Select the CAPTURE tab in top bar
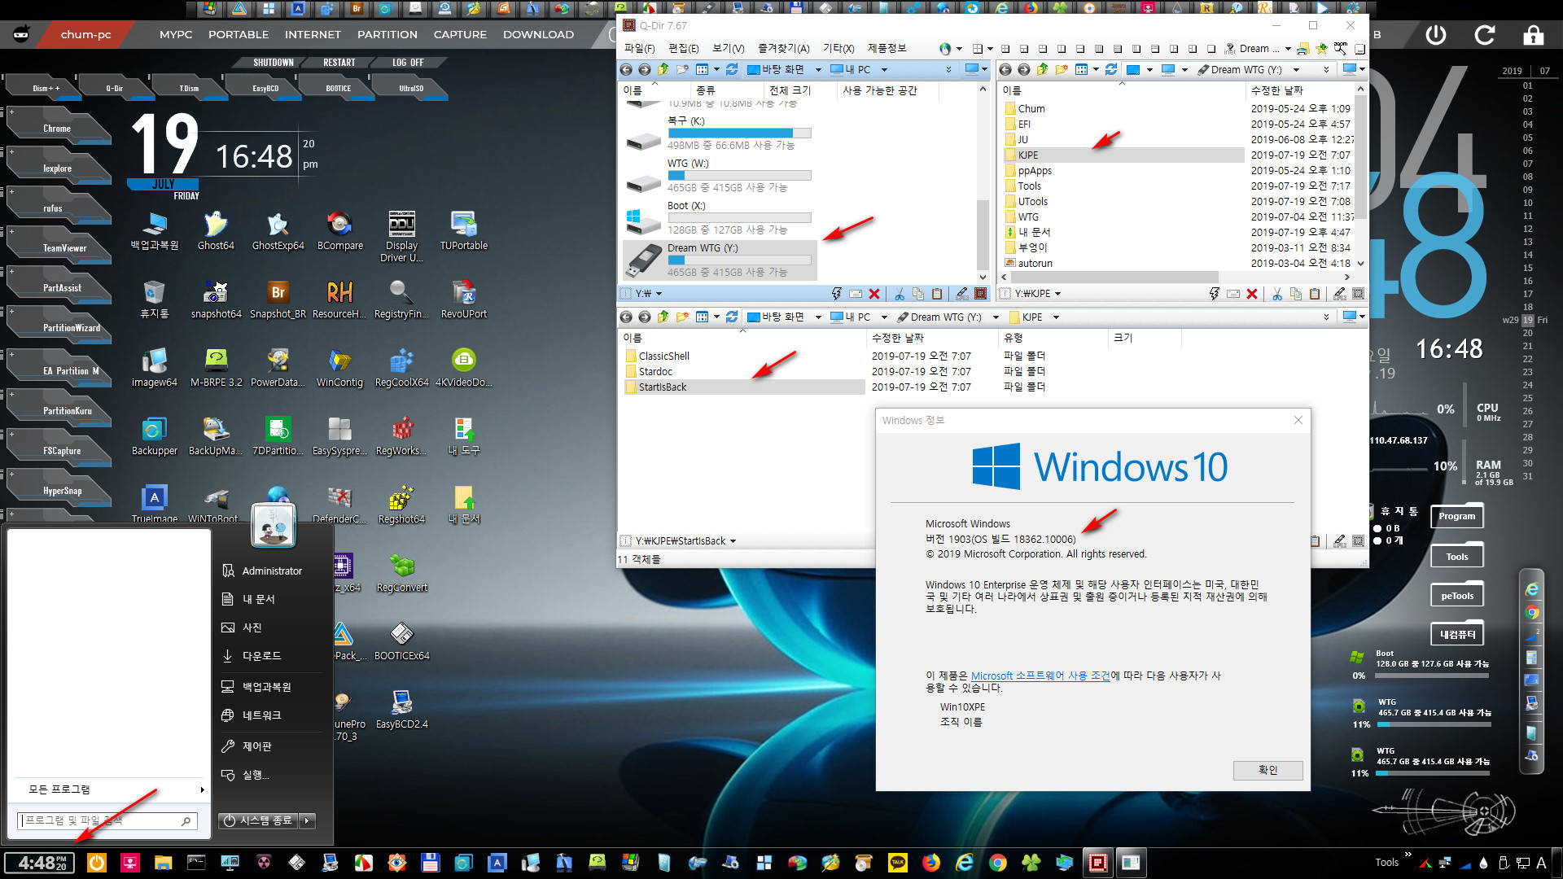This screenshot has width=1563, height=879. click(460, 35)
